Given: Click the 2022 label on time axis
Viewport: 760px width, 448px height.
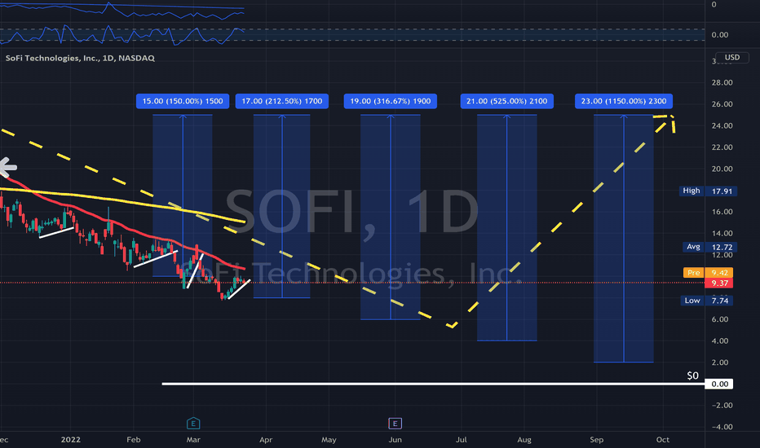Looking at the screenshot, I should (x=70, y=439).
